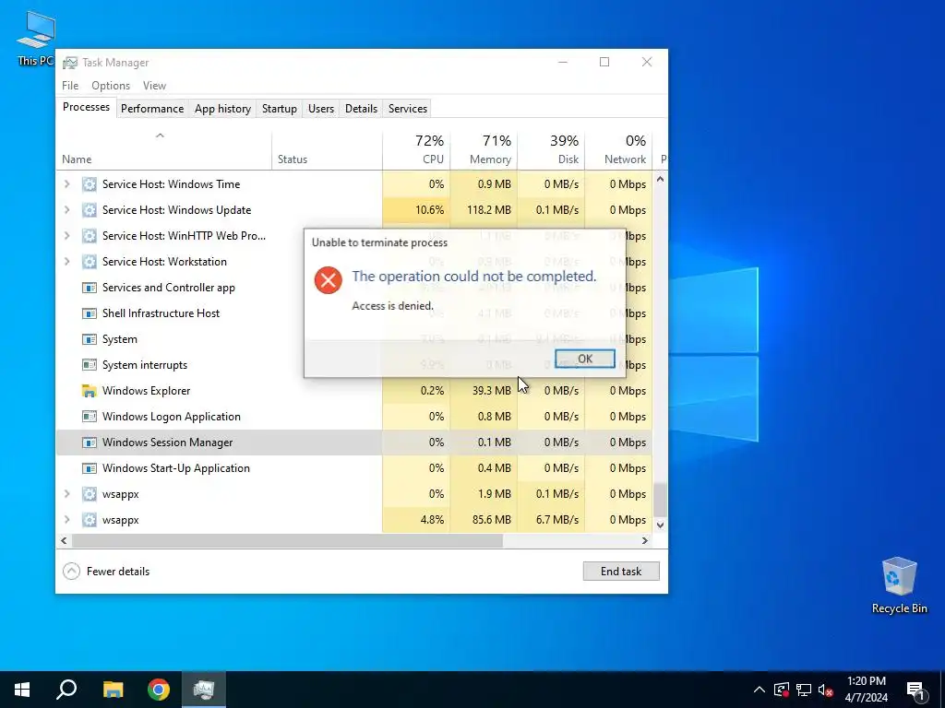Sort by the Memory column header
The width and height of the screenshot is (945, 708).
(484, 150)
